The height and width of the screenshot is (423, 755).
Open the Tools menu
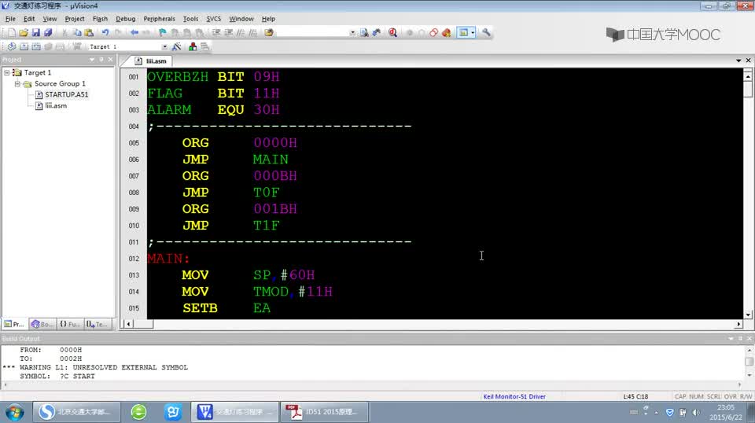(190, 19)
